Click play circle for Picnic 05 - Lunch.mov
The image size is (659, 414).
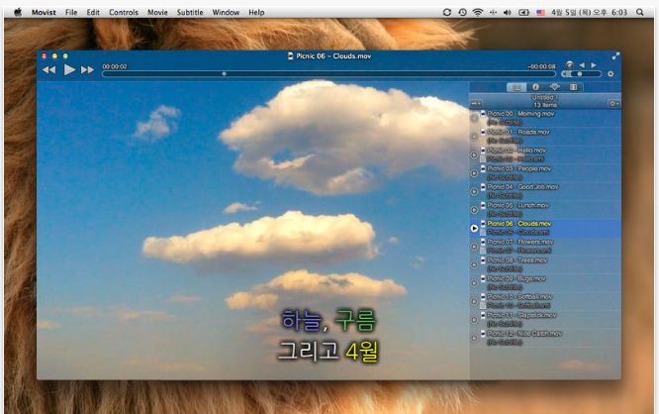coord(474,210)
